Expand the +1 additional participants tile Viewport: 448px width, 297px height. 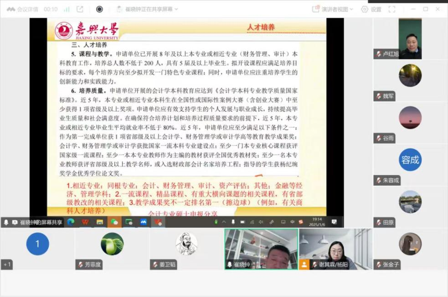(x=7, y=265)
